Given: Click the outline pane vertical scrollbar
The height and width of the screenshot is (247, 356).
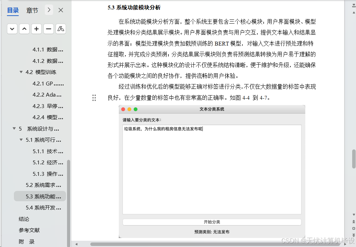Looking at the screenshot, I should 68,203.
